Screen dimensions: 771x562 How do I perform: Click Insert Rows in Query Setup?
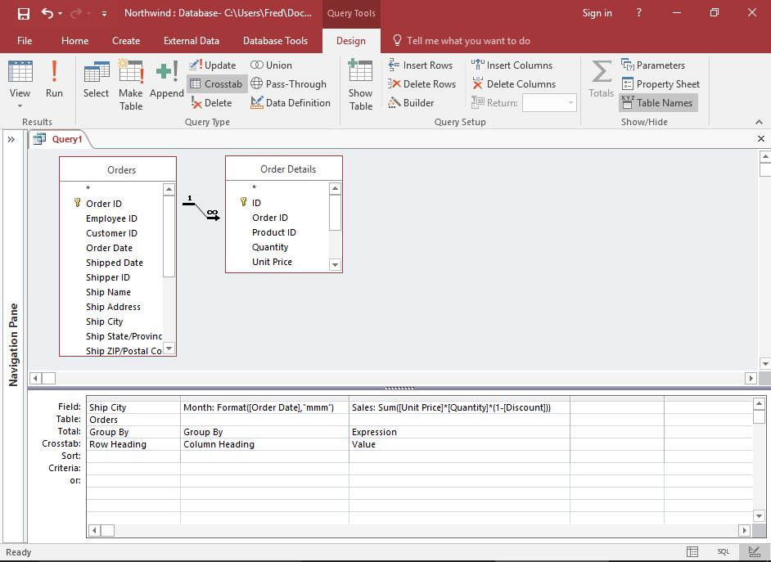click(420, 65)
